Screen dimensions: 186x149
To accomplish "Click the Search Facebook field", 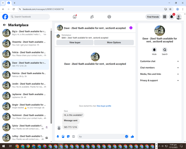I will pyautogui.click(x=30, y=17).
